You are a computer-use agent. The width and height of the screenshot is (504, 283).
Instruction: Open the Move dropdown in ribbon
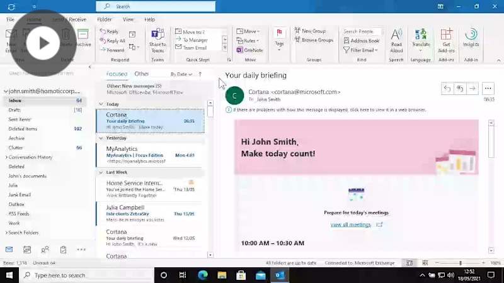tap(248, 31)
